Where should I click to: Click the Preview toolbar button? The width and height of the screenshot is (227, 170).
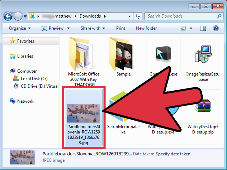coord(52,28)
